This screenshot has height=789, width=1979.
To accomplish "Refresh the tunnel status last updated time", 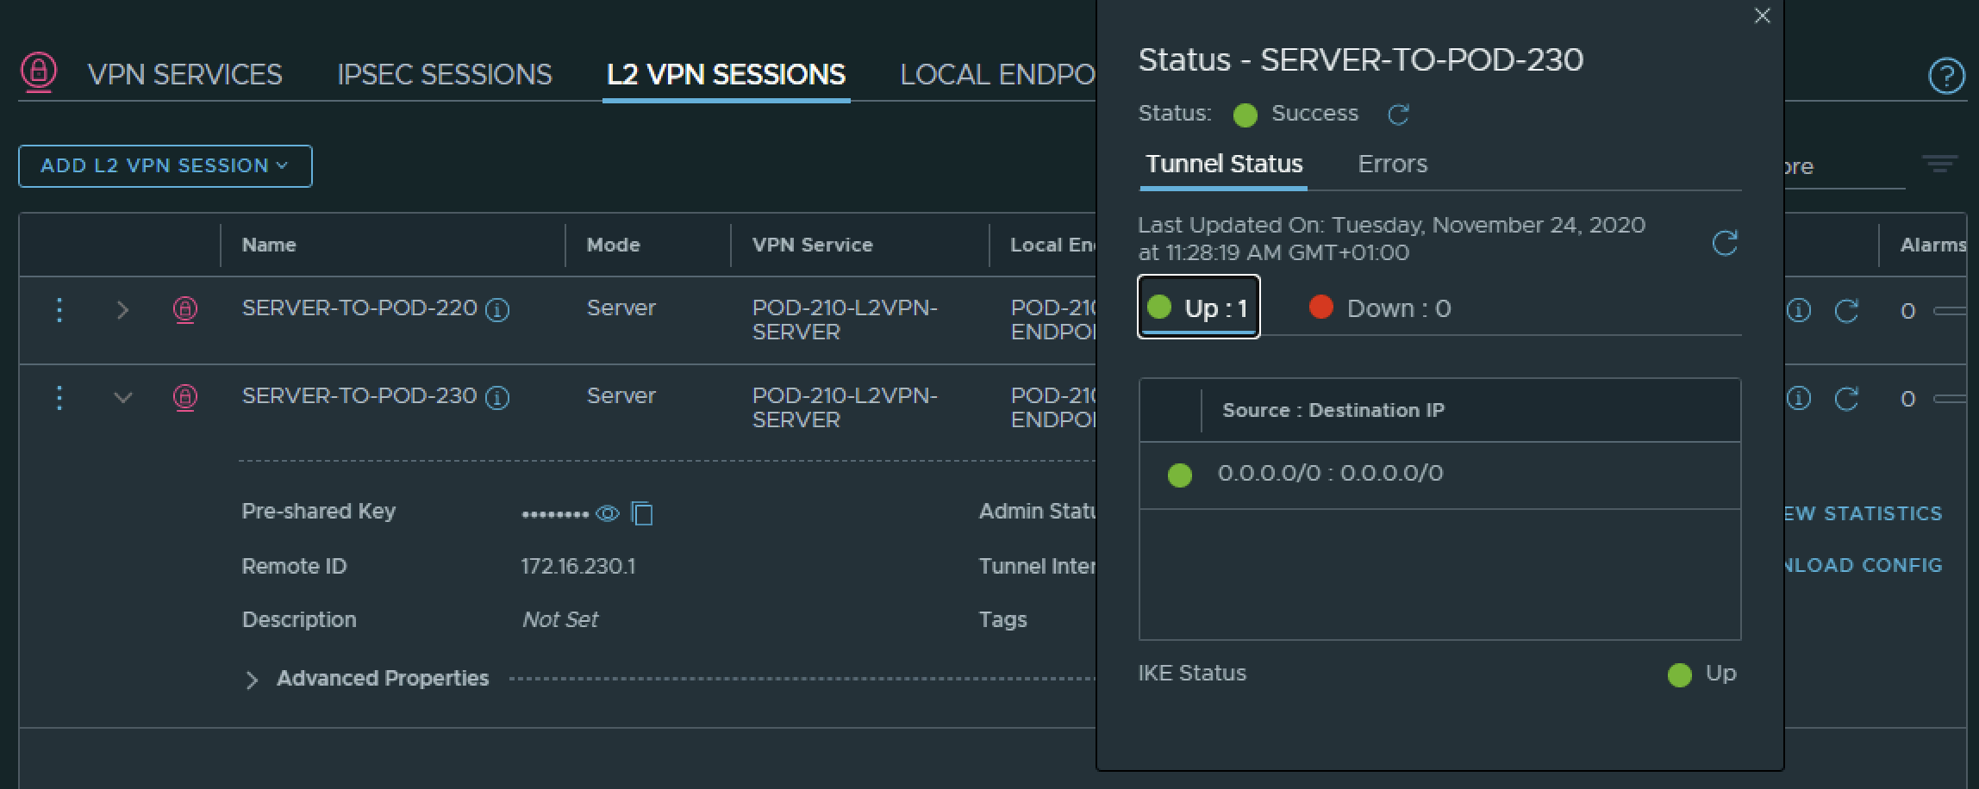I will (1724, 243).
